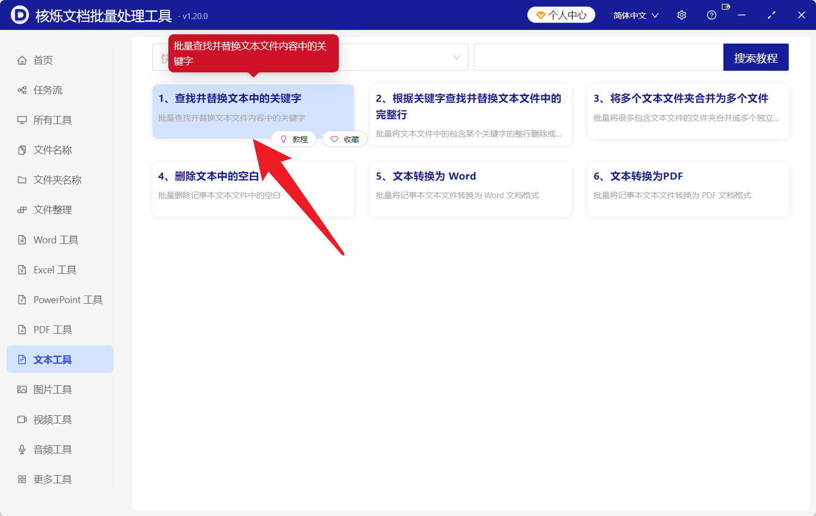Open the help question mark icon
Viewport: 816px width, 516px height.
[711, 15]
